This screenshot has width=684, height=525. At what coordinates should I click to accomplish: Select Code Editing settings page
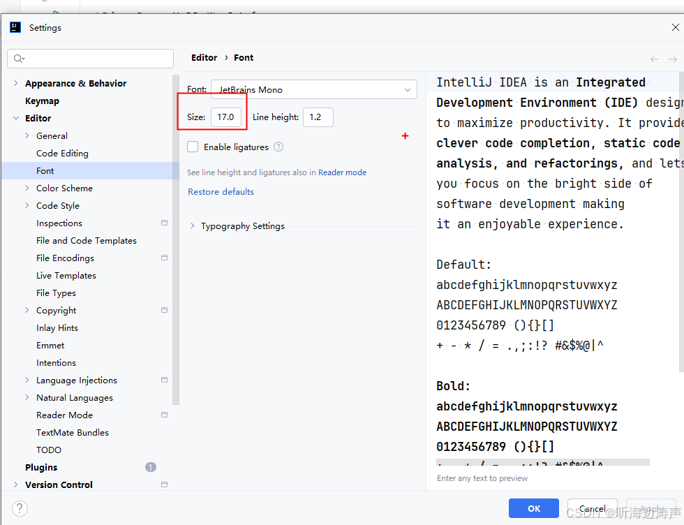(62, 153)
